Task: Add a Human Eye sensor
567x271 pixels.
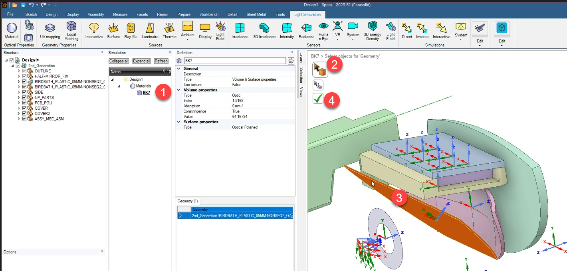Action: [323, 31]
